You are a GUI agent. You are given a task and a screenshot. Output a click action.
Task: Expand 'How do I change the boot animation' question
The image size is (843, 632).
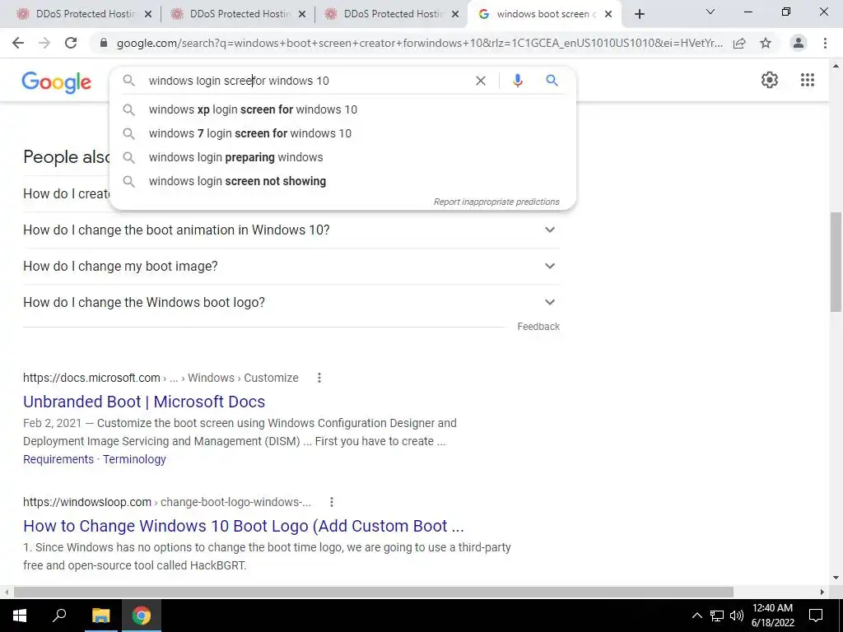[x=291, y=230]
